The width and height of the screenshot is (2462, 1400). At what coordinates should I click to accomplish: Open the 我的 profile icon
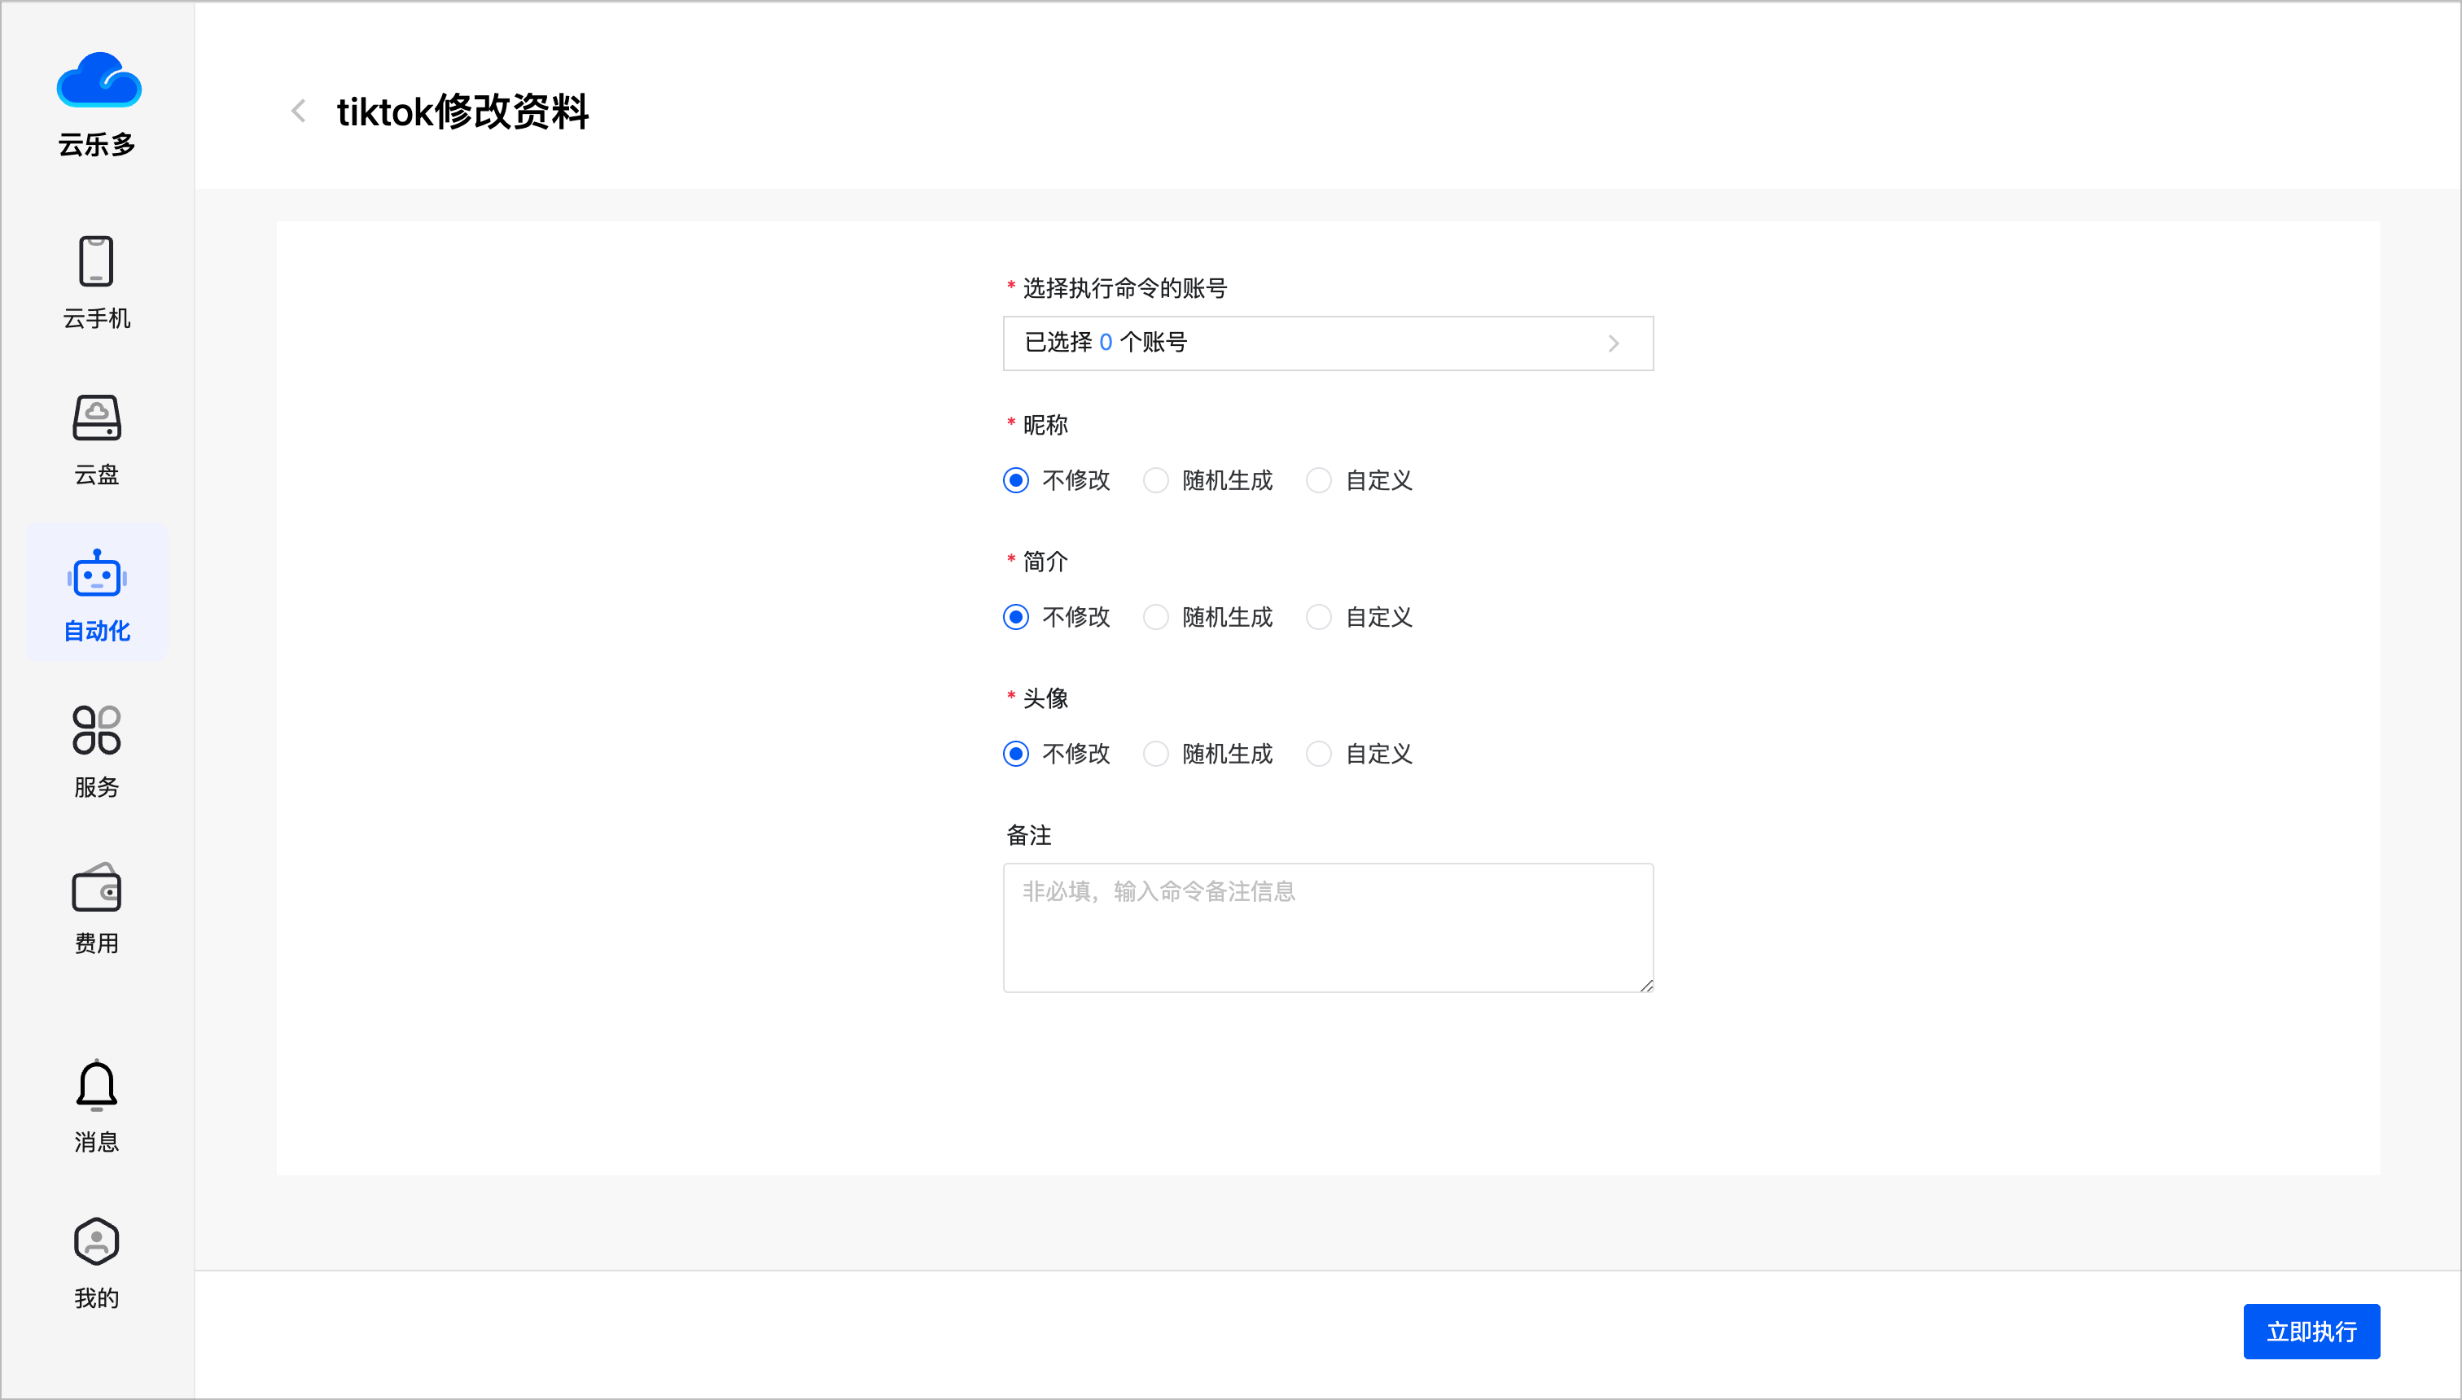coord(96,1241)
